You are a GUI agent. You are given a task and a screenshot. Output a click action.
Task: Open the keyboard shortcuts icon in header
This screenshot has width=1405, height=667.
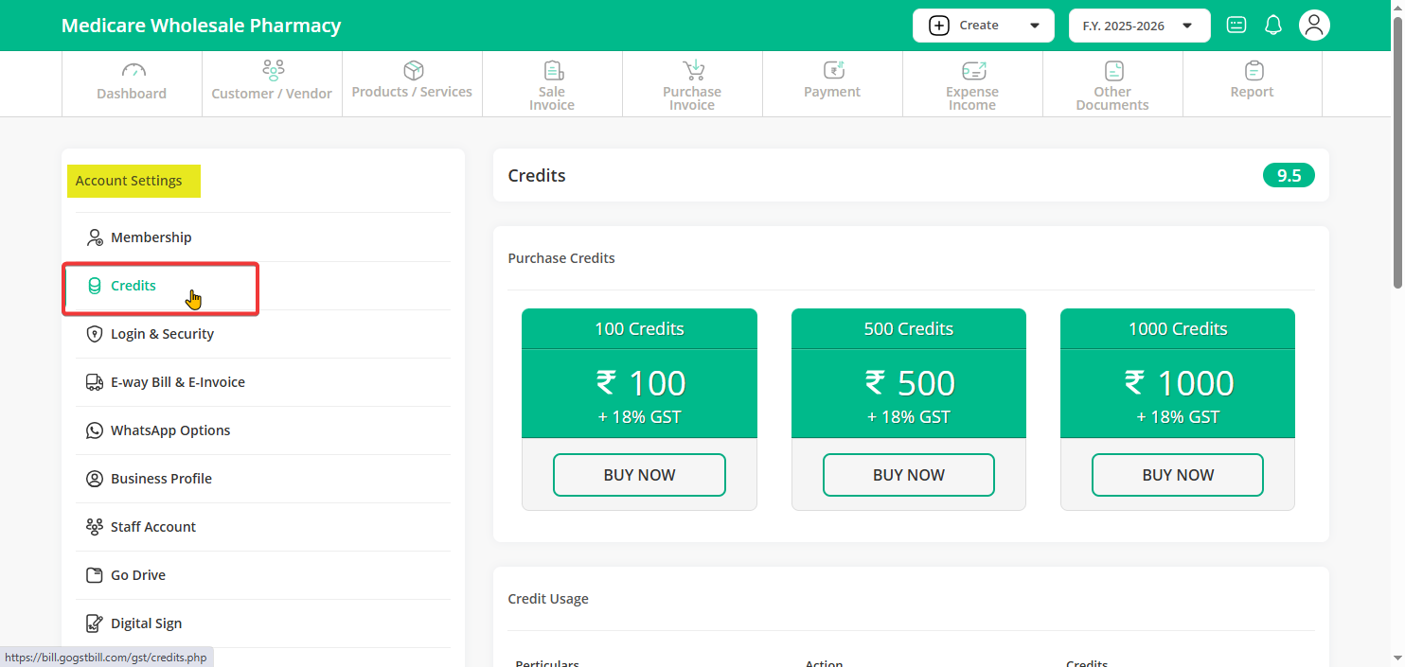pyautogui.click(x=1236, y=26)
